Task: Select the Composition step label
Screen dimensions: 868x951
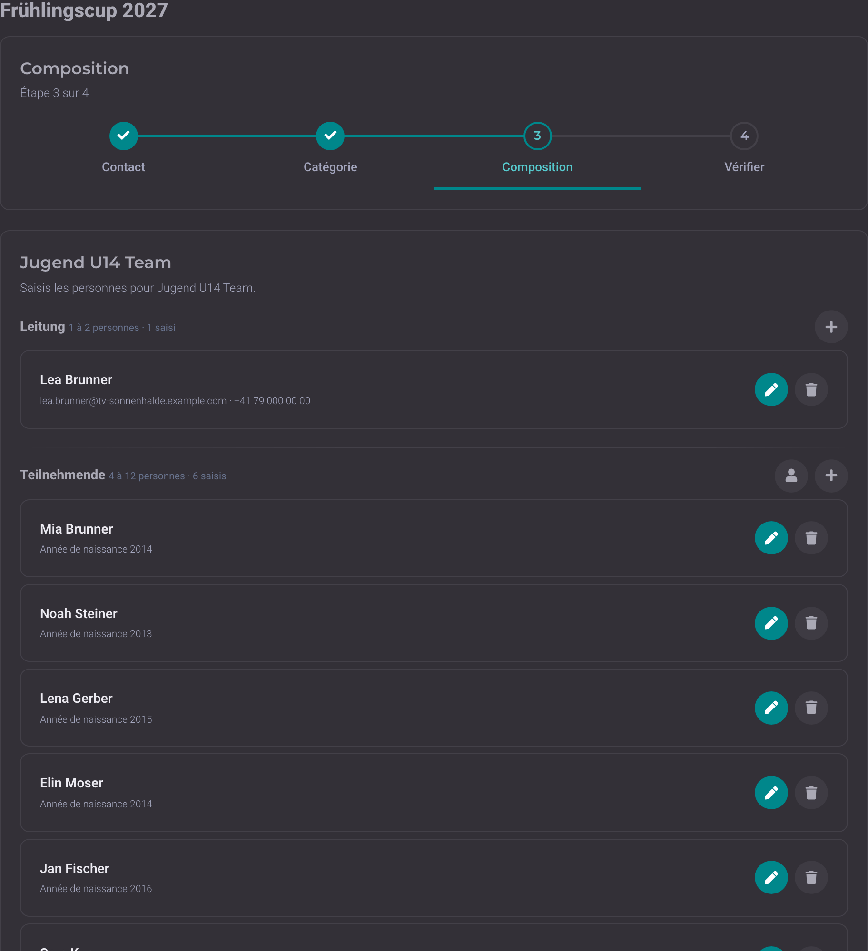Action: tap(537, 167)
